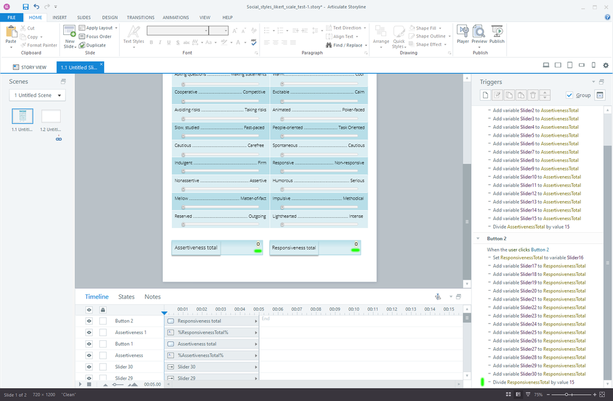
Task: Select the 1.2 Untitled slide thumbnail
Action: [51, 116]
